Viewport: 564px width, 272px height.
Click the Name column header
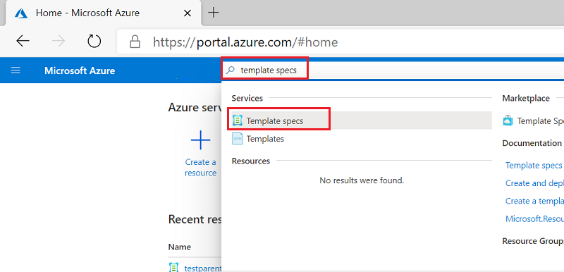pos(180,247)
